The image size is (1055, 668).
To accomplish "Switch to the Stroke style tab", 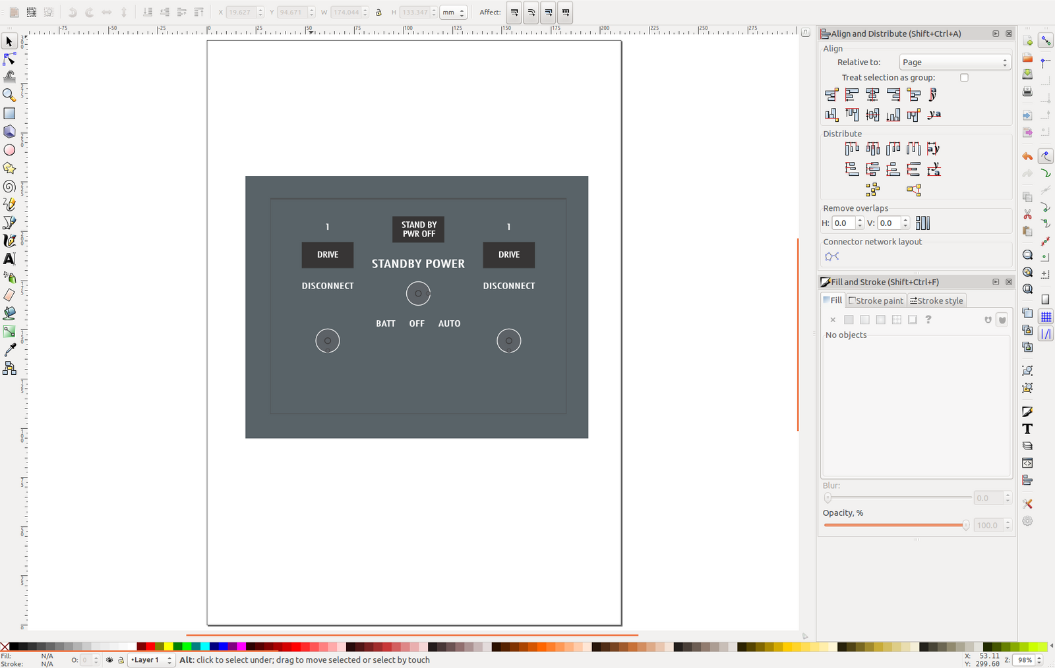I will (936, 300).
